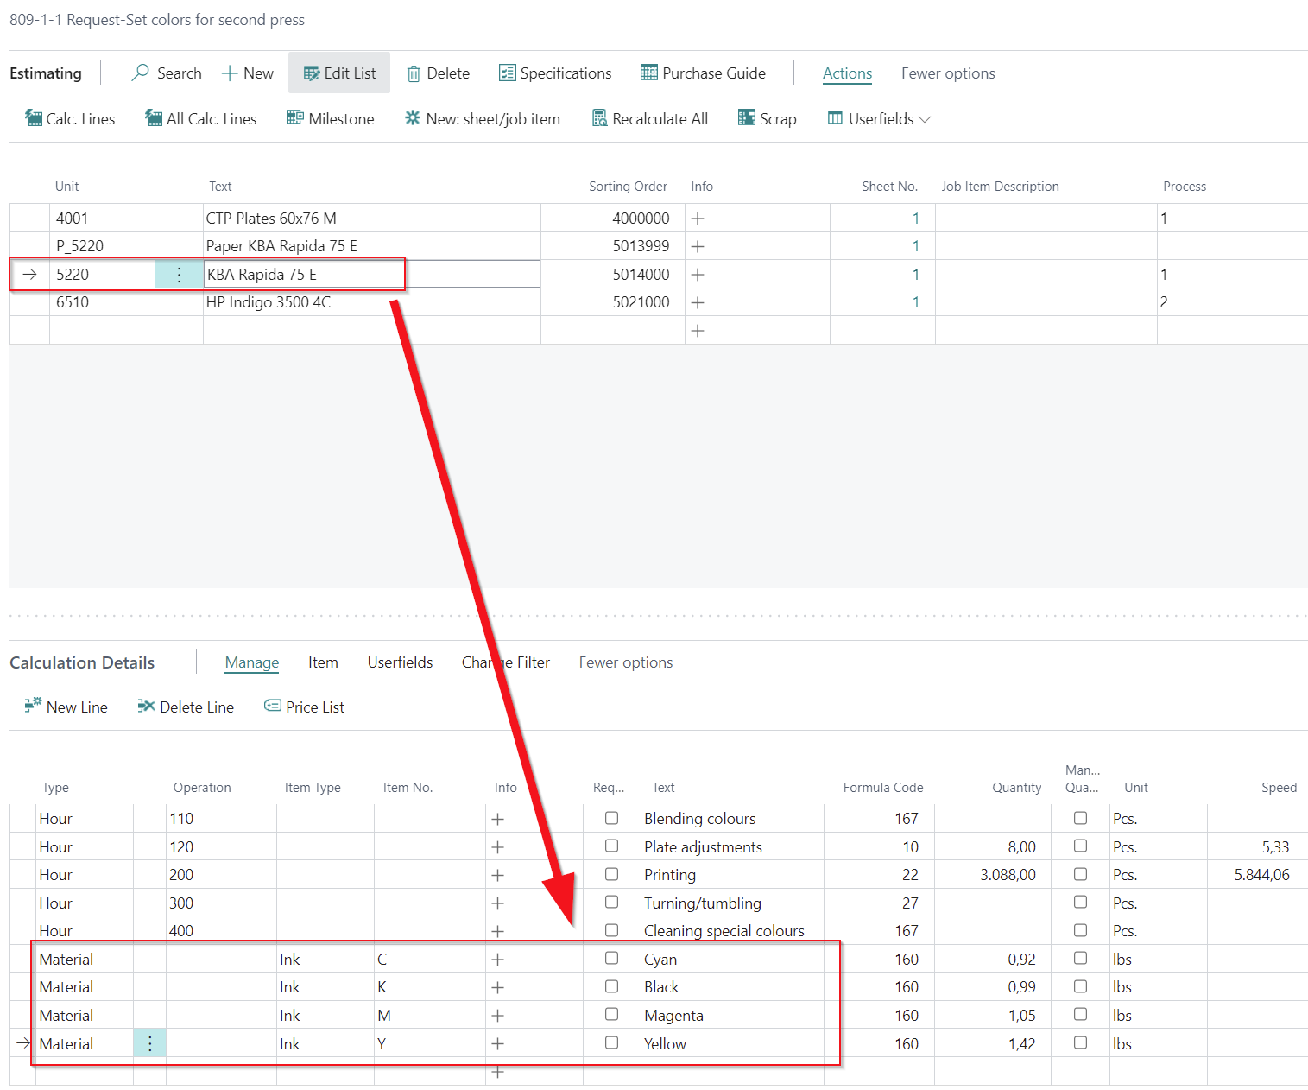Screen dimensions: 1308x1090
Task: Open the Actions menu tab
Action: coord(847,73)
